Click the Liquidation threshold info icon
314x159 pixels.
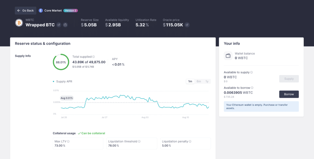pyautogui.click(x=139, y=142)
